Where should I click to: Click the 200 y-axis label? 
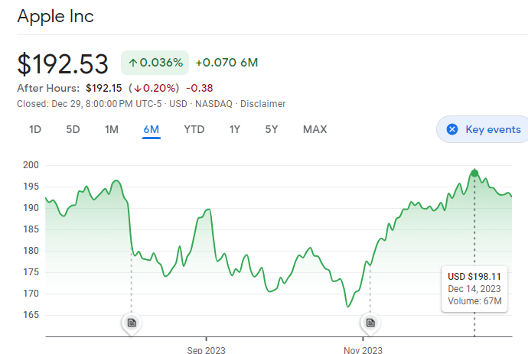pyautogui.click(x=31, y=165)
